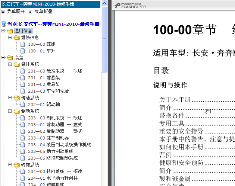Open chapter 100—00 综述
This screenshot has width=235, height=186.
pyautogui.click(x=42, y=44)
